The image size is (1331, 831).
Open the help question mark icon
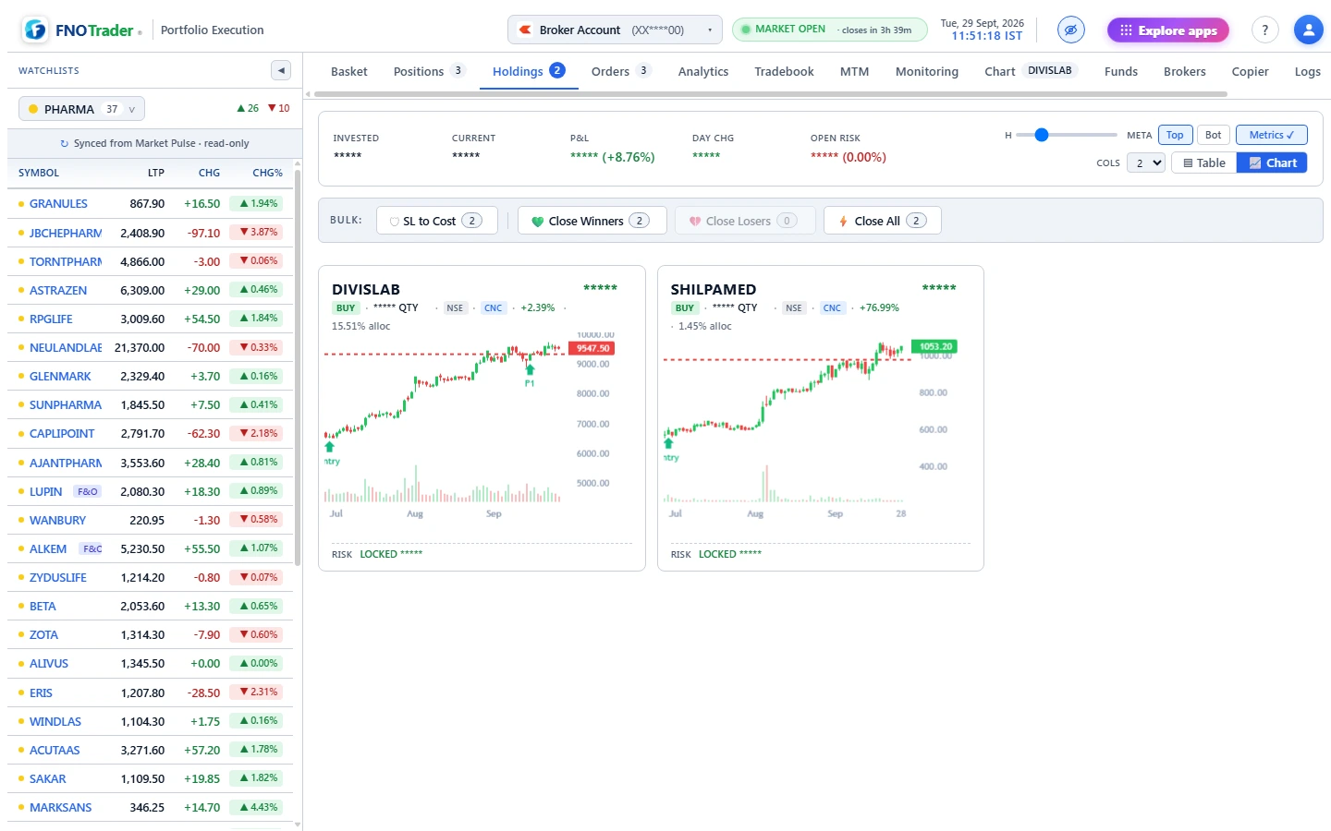pyautogui.click(x=1265, y=30)
